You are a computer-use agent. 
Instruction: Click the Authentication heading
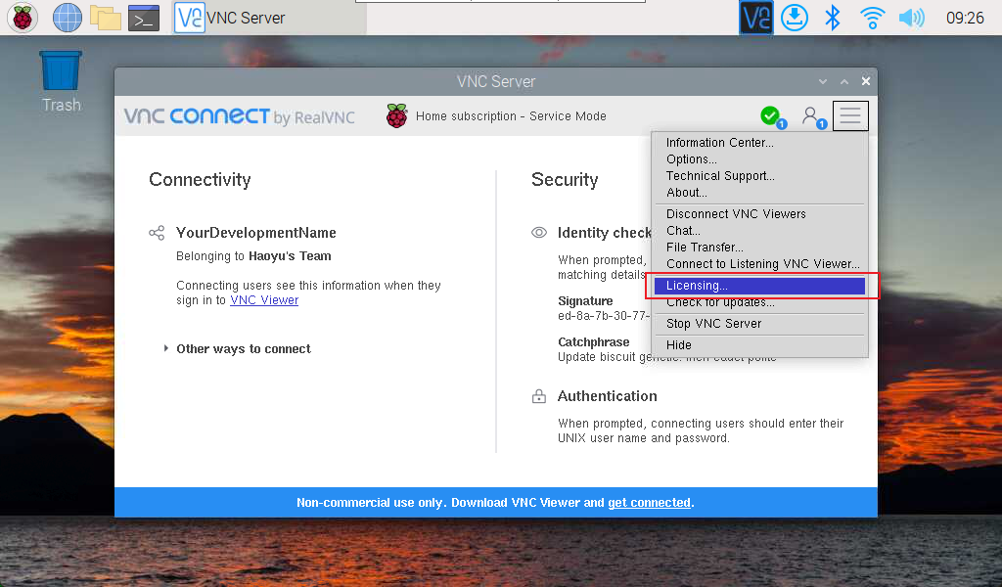tap(607, 396)
